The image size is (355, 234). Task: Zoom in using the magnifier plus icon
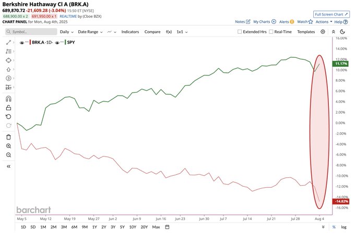(8, 146)
